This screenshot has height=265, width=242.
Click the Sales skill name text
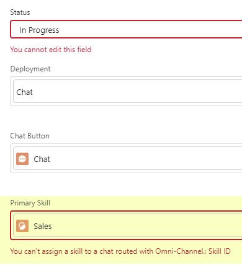coord(43,226)
